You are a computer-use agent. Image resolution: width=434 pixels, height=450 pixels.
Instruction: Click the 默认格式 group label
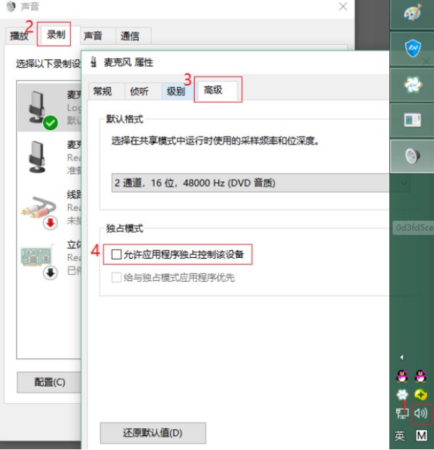tap(124, 118)
